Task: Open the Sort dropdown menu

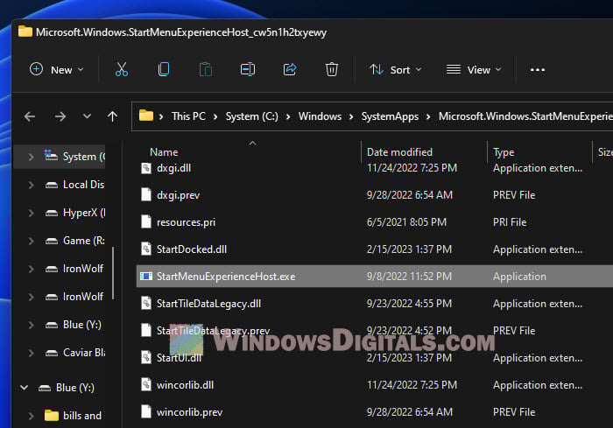Action: coord(396,69)
